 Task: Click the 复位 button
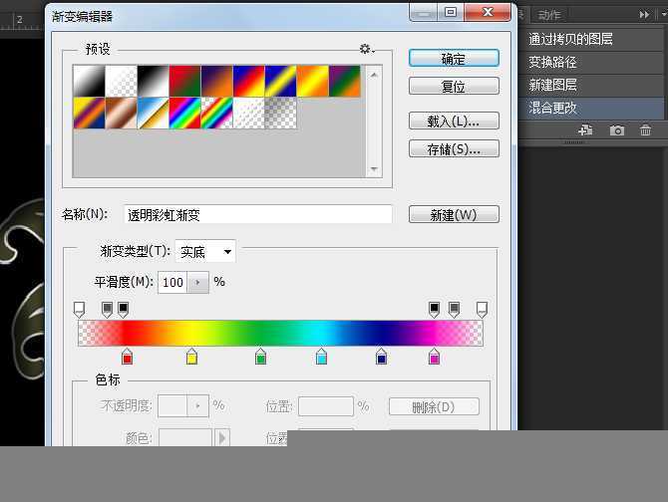click(454, 87)
